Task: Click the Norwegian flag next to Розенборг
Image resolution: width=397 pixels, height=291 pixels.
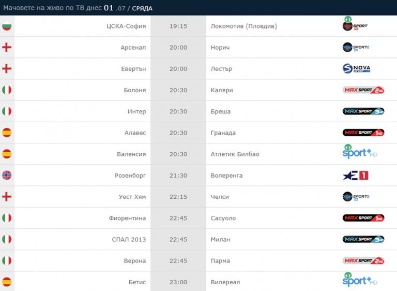Action: pyautogui.click(x=7, y=176)
